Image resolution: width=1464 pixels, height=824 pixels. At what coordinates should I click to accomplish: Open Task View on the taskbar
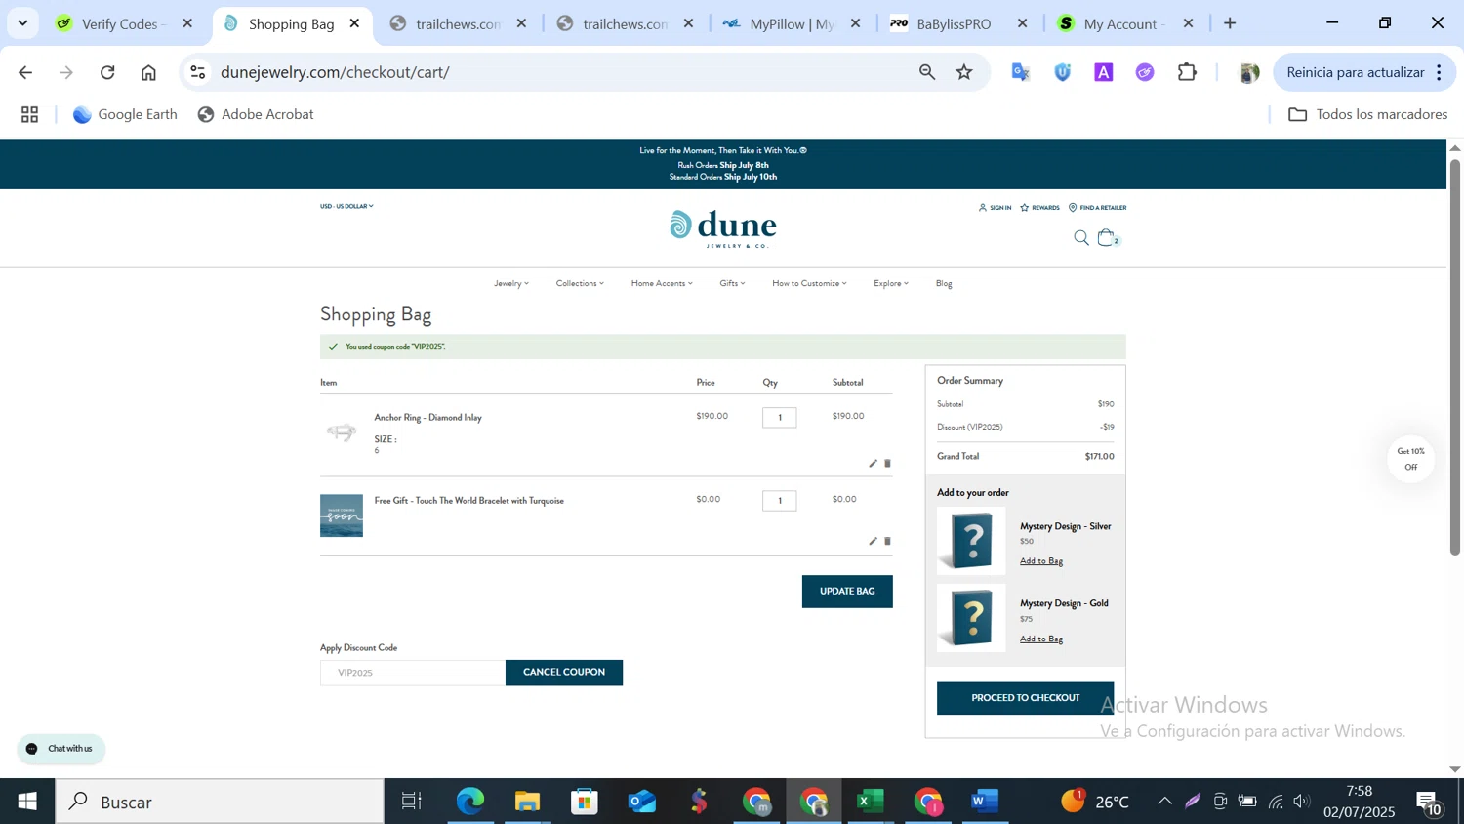(412, 802)
